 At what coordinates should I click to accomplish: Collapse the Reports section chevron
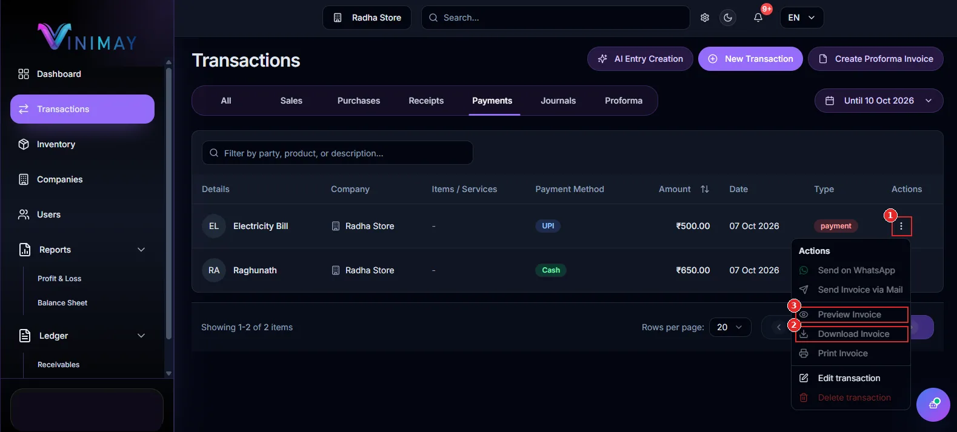[141, 250]
